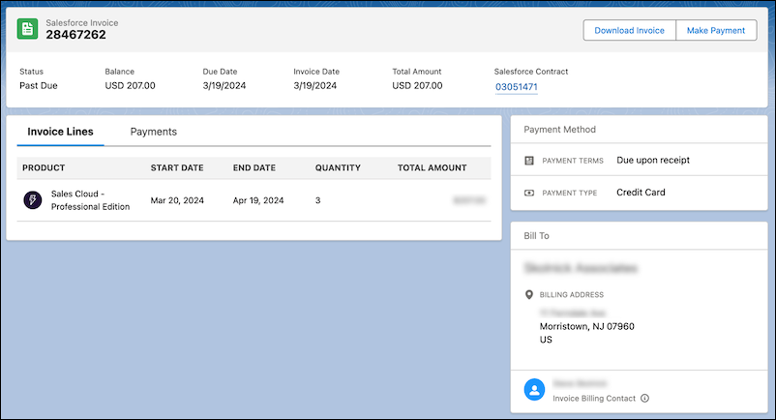Screen dimensions: 776x420
Task: Click the Payment Terms icon
Action: [529, 161]
